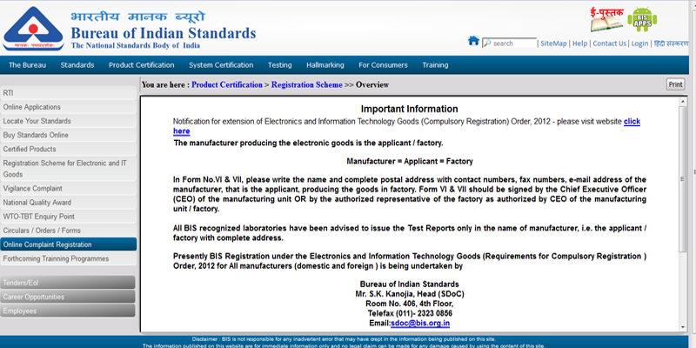Expand the Career Opportunities section
This screenshot has width=696, height=348.
(x=68, y=297)
